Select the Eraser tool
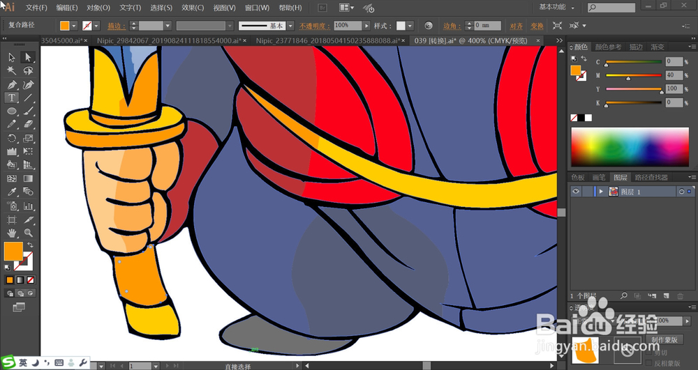 coord(28,124)
